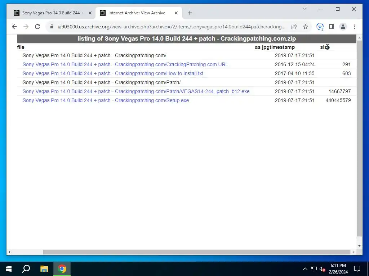The width and height of the screenshot is (369, 276).
Task: Click the timestamp 2017-04-10 11:35
Action: tap(295, 73)
